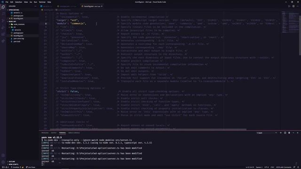Open the Extensions view in activity bar

[x=3, y=34]
